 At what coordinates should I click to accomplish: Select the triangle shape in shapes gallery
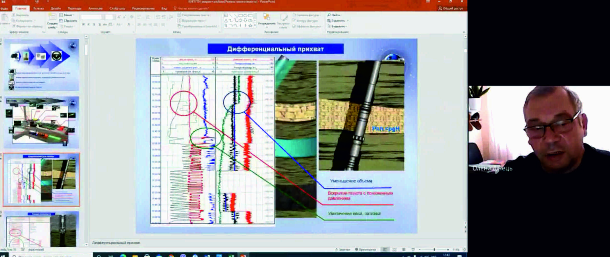[x=226, y=20]
